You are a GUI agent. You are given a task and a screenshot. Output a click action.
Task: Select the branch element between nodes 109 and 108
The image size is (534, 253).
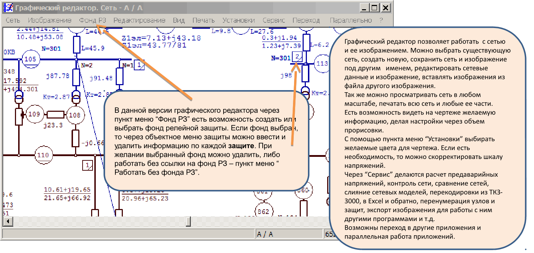[x=55, y=114]
